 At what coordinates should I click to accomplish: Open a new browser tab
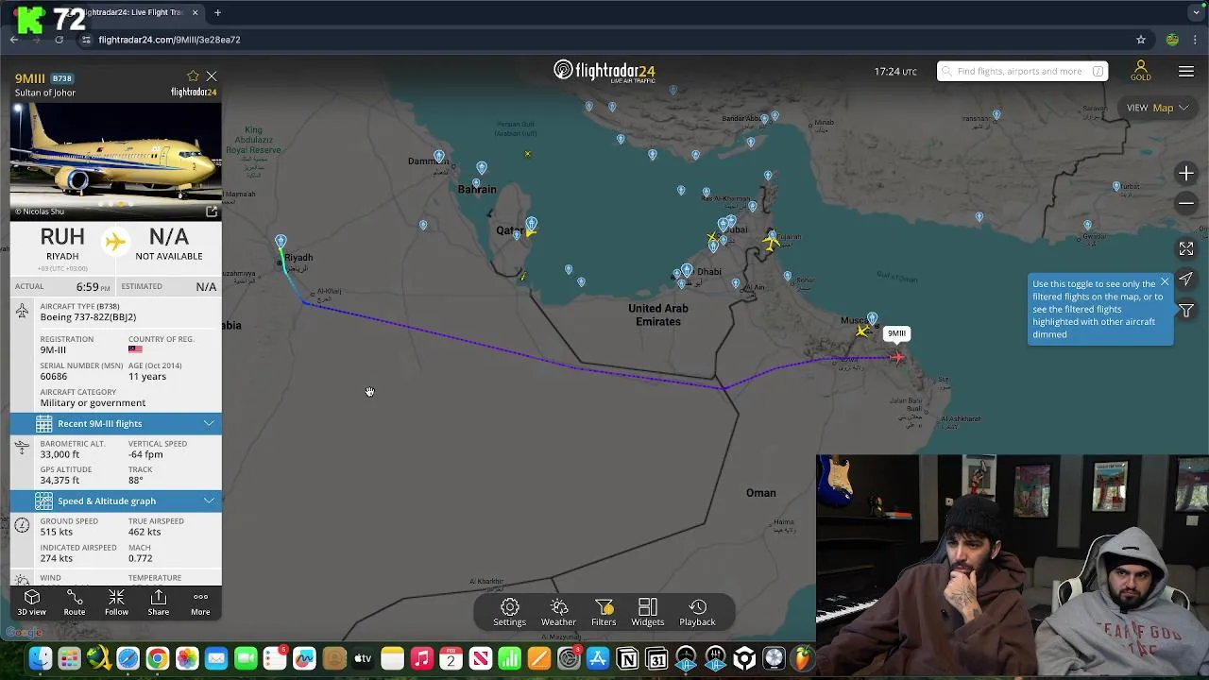217,12
